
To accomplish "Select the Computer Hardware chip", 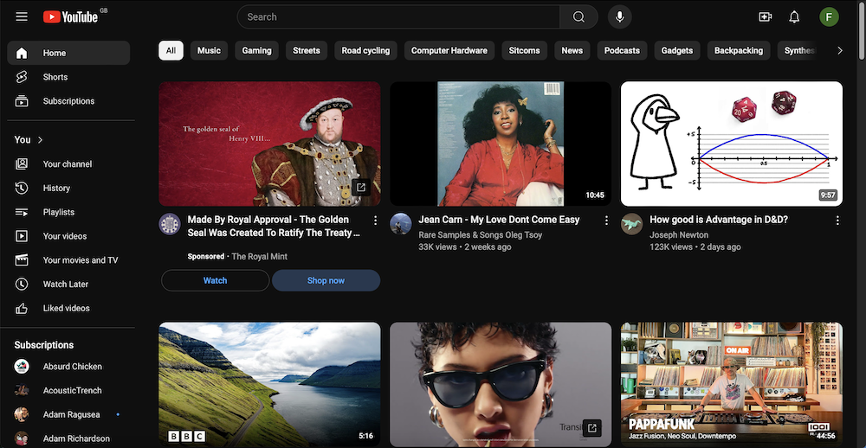I will click(449, 50).
